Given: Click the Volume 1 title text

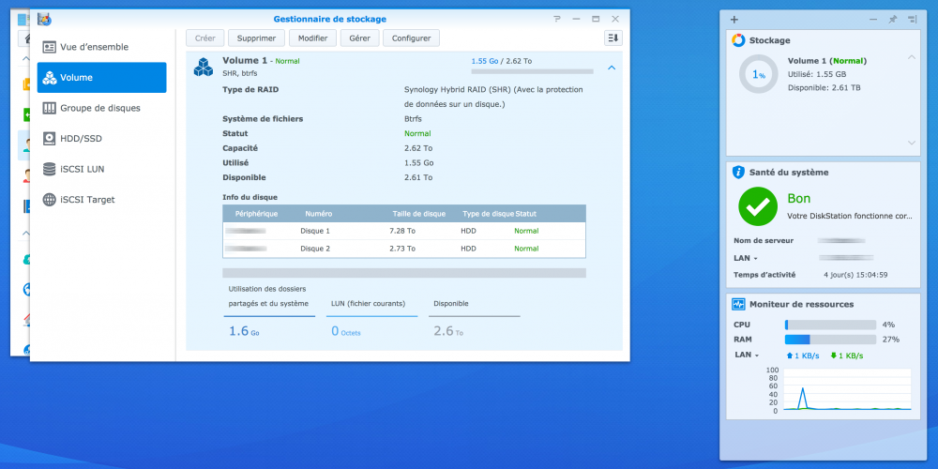Looking at the screenshot, I should [x=245, y=60].
